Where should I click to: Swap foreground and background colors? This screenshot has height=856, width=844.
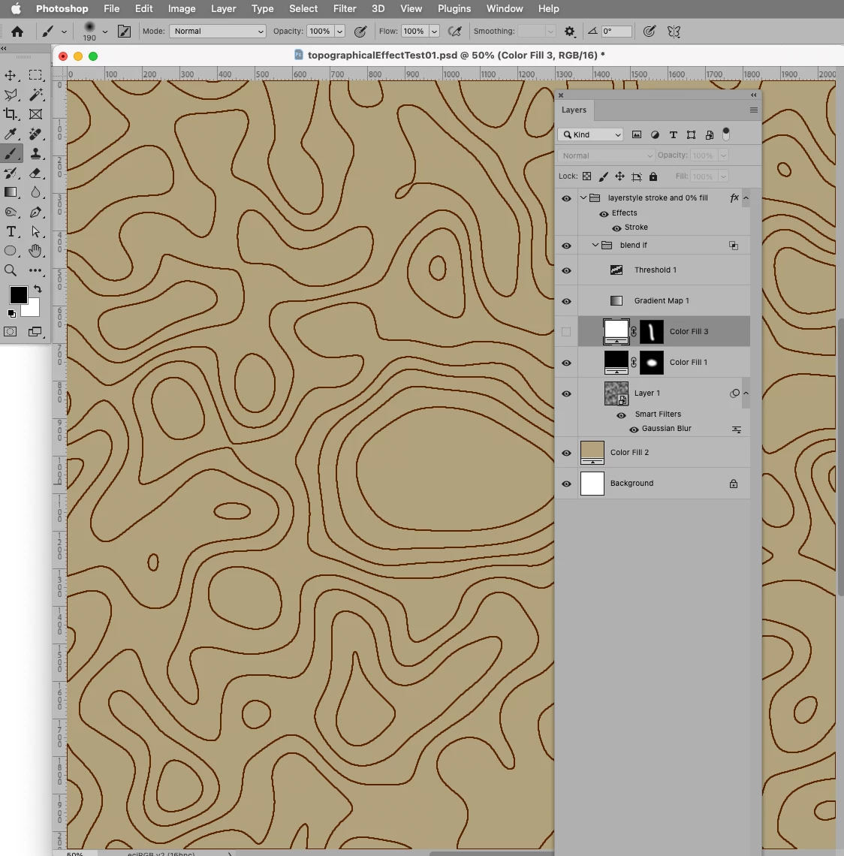[37, 288]
